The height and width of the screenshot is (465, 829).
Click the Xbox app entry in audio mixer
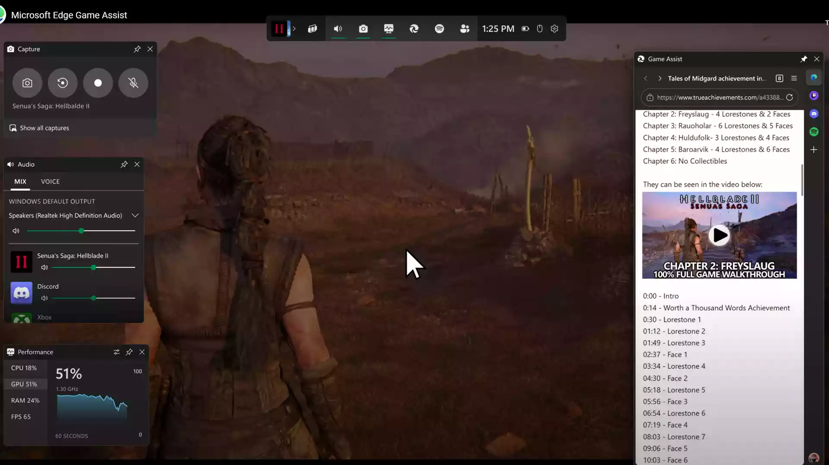tap(73, 317)
